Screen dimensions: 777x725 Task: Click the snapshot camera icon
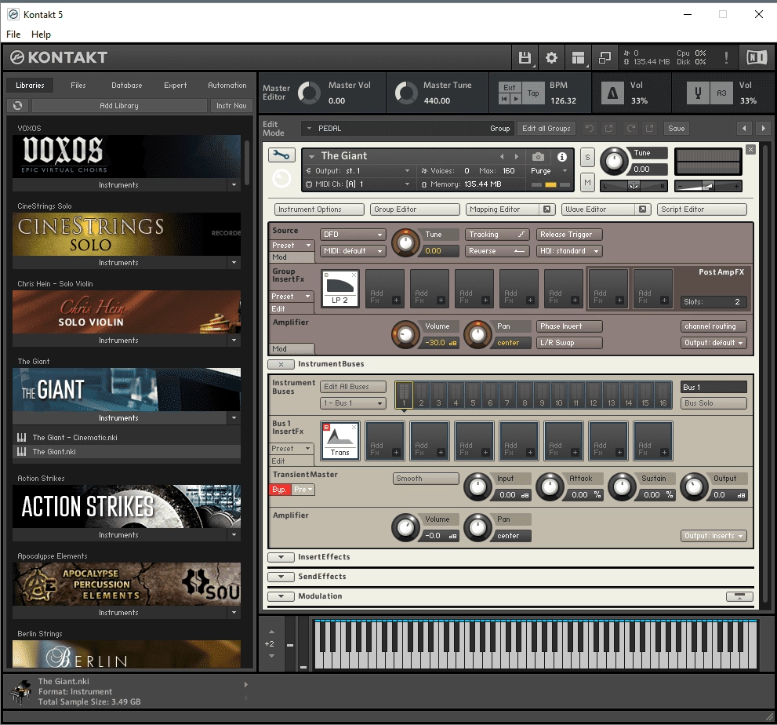pos(538,157)
